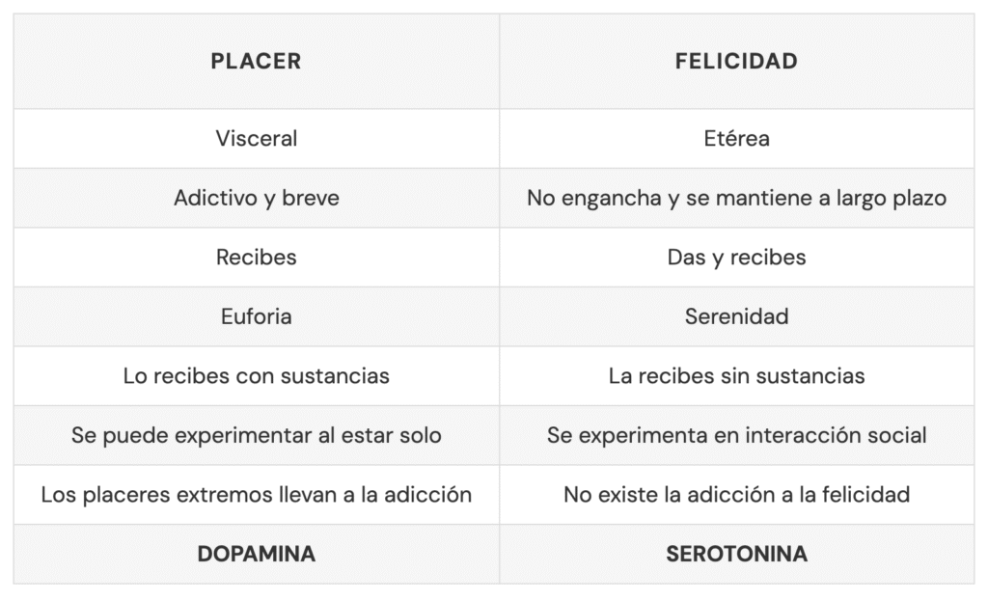The image size is (988, 601).
Task: Select the 'Das y recibes' cell
Action: point(736,258)
